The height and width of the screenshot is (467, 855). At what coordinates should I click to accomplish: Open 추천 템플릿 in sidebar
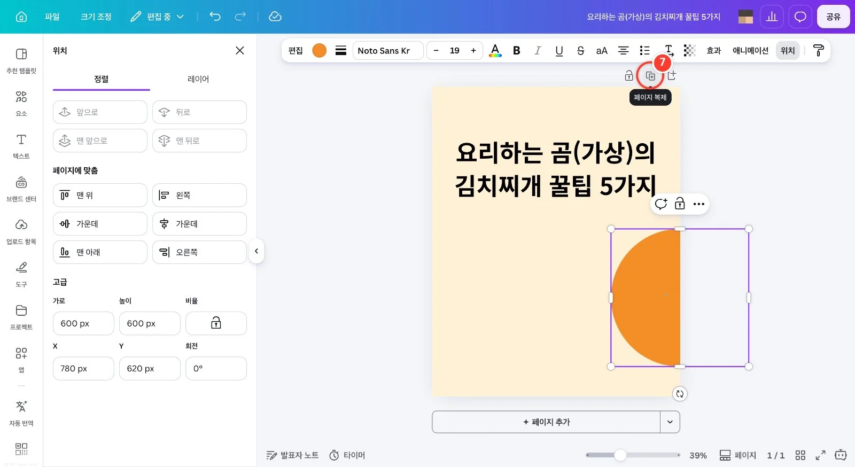click(21, 60)
